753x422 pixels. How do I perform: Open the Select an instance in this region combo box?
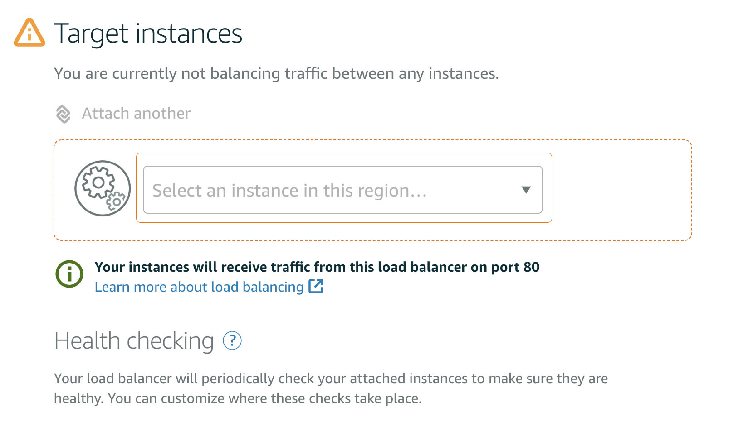pyautogui.click(x=343, y=190)
